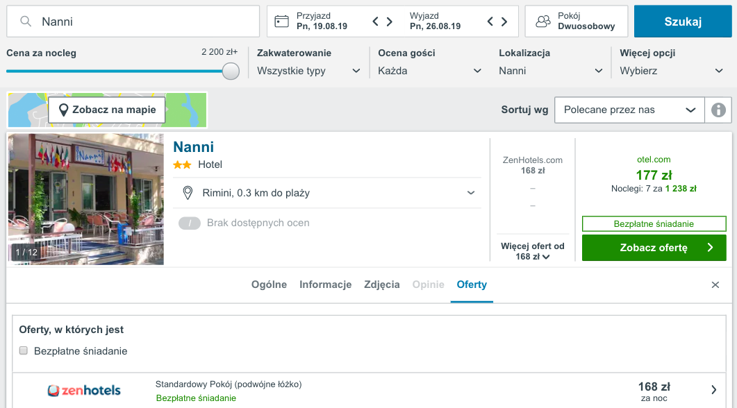Open the Więcej opcji dropdown
737x408 pixels.
pos(671,71)
